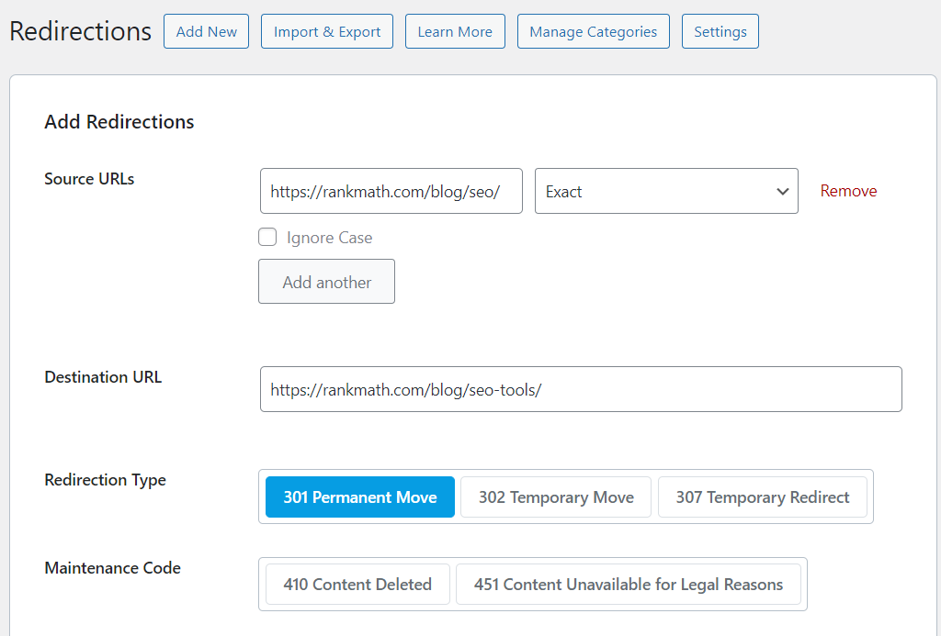
Task: Open the Exact match type dropdown
Action: (x=666, y=191)
